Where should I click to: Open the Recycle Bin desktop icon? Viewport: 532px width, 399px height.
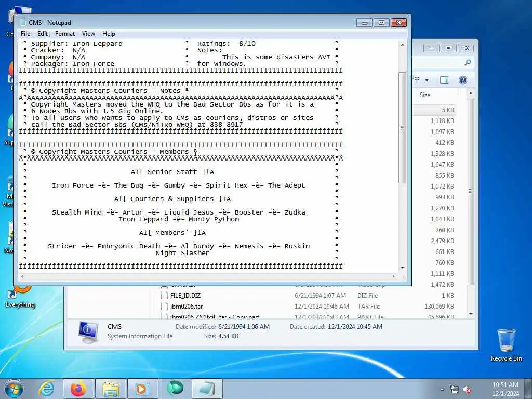point(506,345)
